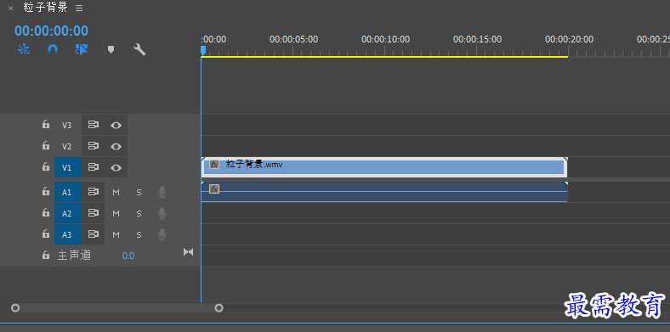This screenshot has width=670, height=332.
Task: Mute track A3
Action: tap(116, 234)
